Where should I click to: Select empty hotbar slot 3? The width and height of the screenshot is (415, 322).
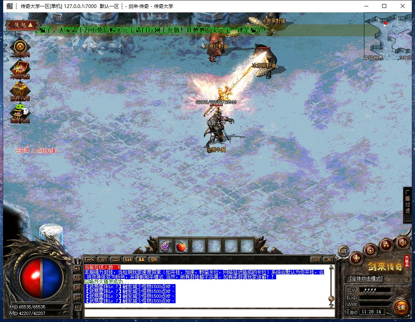(198, 247)
